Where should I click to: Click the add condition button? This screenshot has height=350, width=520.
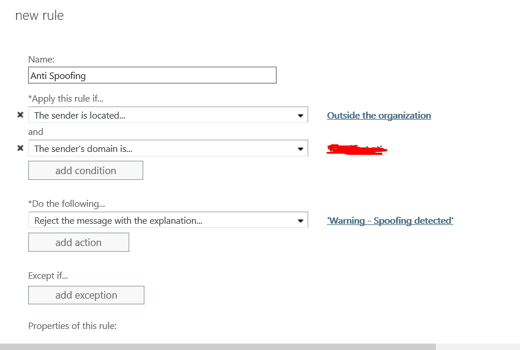pos(85,170)
